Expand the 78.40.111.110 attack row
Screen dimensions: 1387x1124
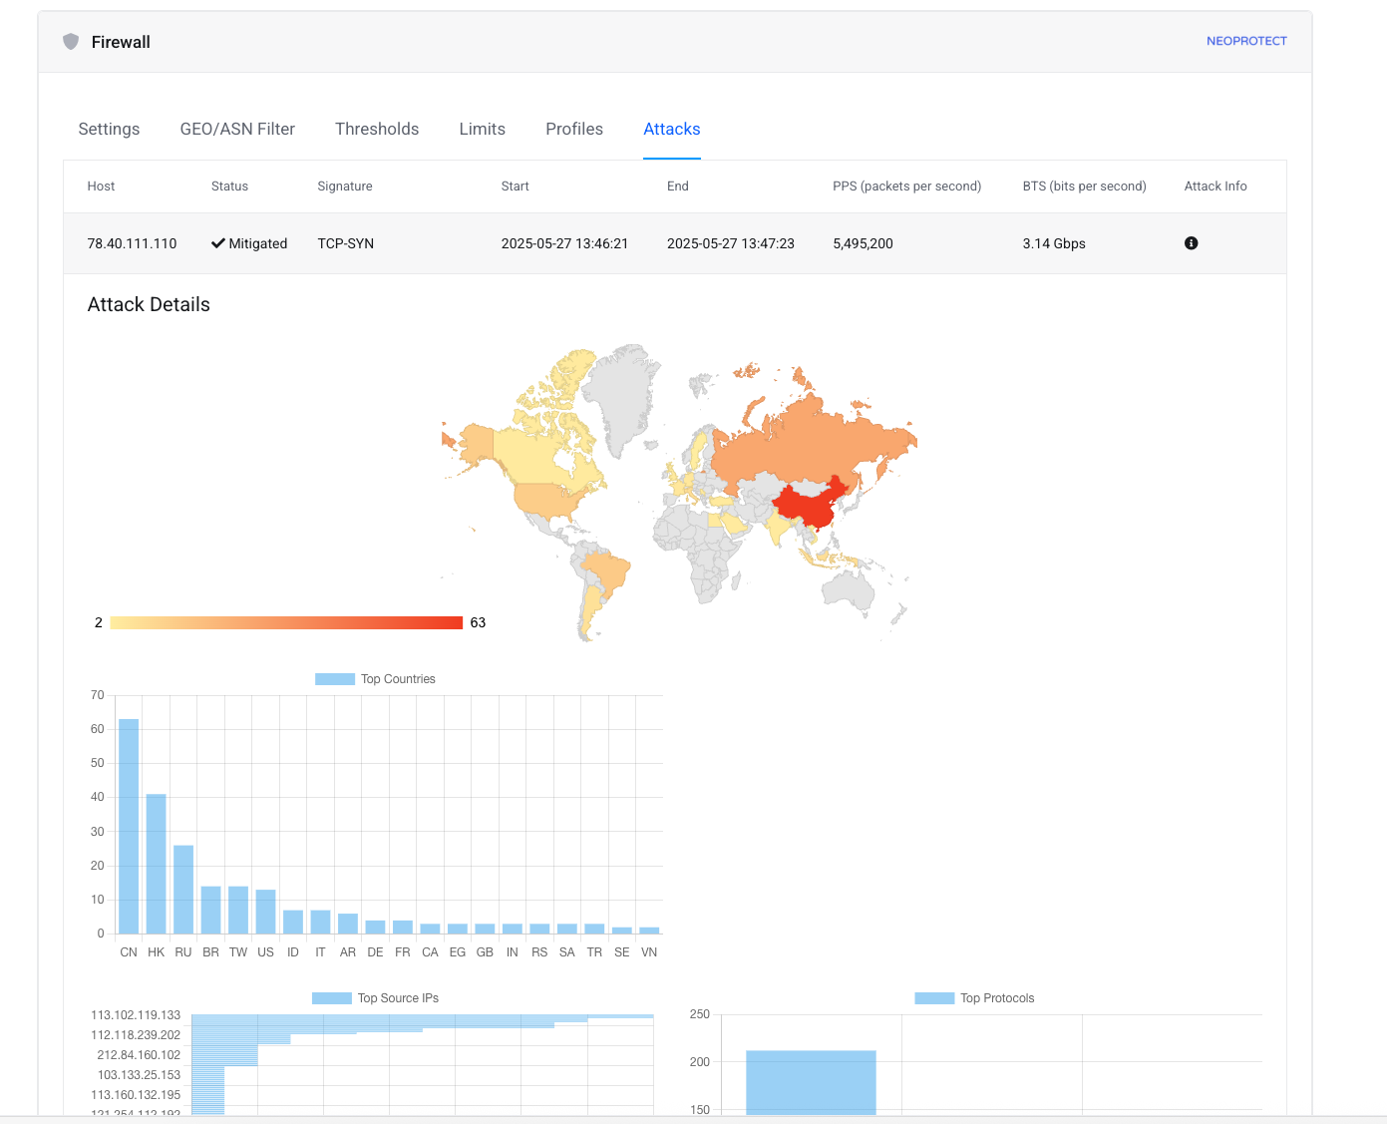click(x=675, y=243)
